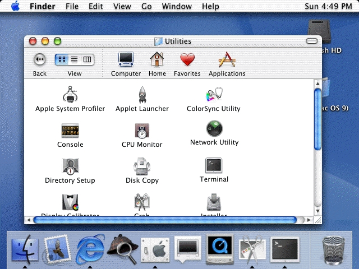Viewport: 359px width, 269px height.
Task: Open Network Utility in the window
Action: point(214,129)
